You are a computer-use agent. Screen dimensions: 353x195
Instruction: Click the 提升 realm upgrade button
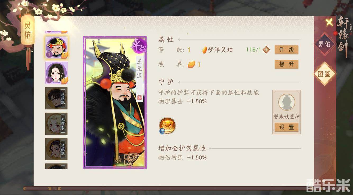click(x=287, y=64)
